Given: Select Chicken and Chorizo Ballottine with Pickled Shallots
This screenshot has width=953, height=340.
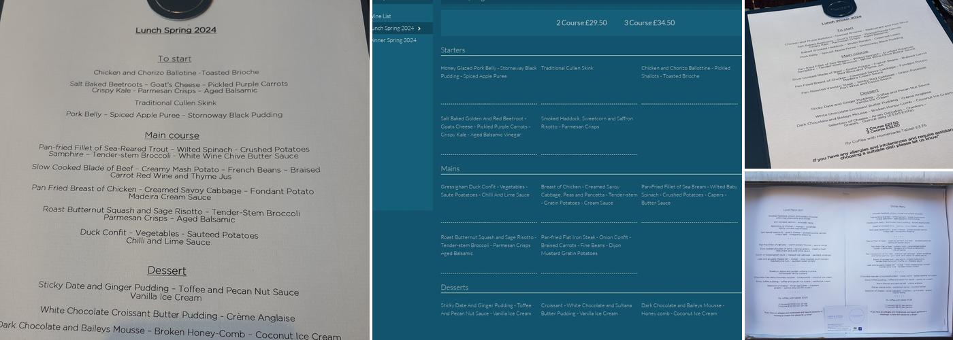Looking at the screenshot, I should click(686, 72).
